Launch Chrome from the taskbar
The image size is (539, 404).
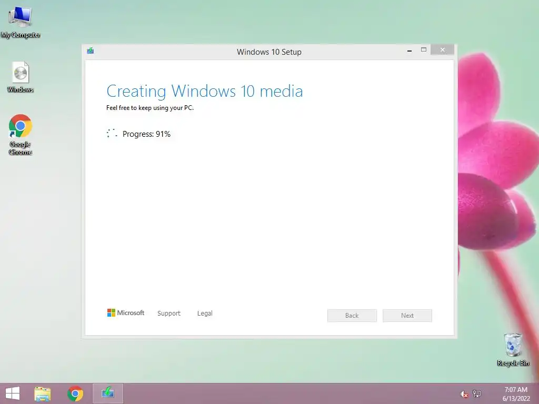pyautogui.click(x=75, y=393)
